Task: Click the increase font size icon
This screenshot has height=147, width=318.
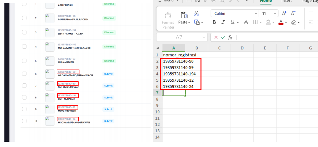Action: pyautogui.click(x=284, y=14)
